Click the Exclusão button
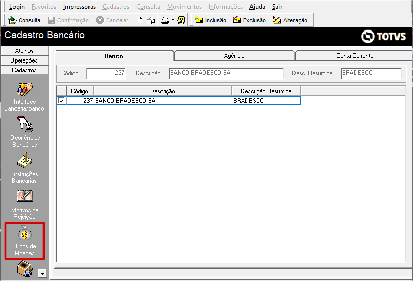The width and height of the screenshot is (413, 281). [x=249, y=20]
